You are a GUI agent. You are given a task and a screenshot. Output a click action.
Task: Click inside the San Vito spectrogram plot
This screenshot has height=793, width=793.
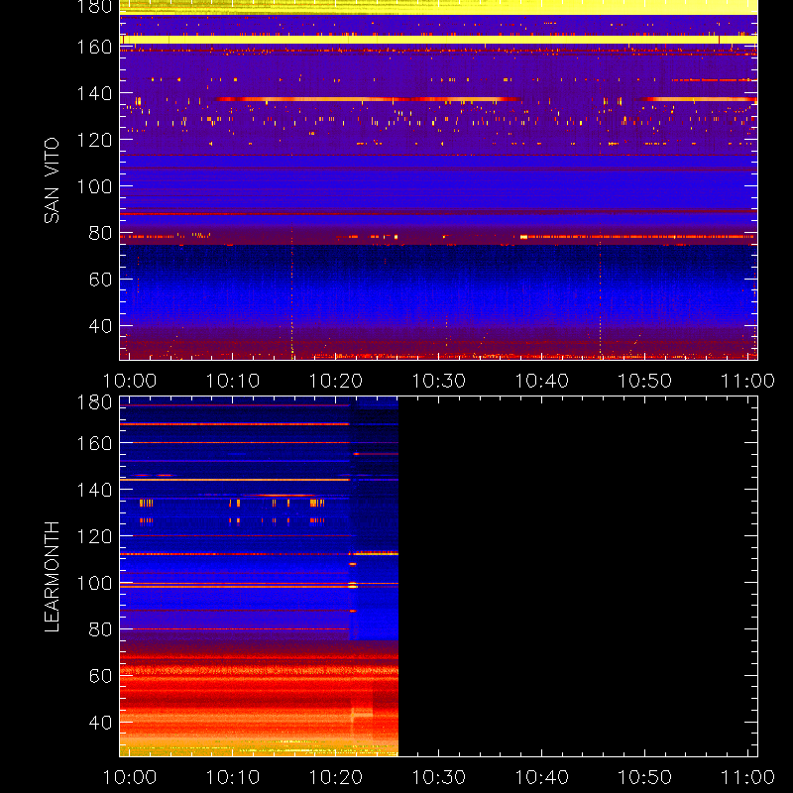click(438, 180)
